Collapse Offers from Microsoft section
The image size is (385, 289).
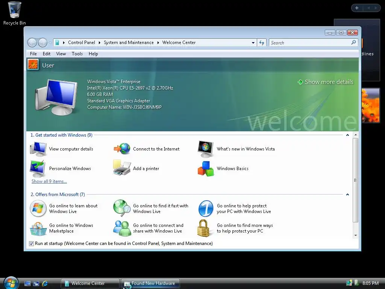(347, 195)
